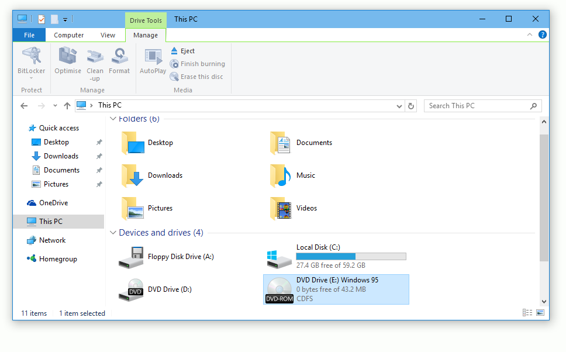
Task: Open Homegroup in navigation pane
Action: [x=52, y=259]
